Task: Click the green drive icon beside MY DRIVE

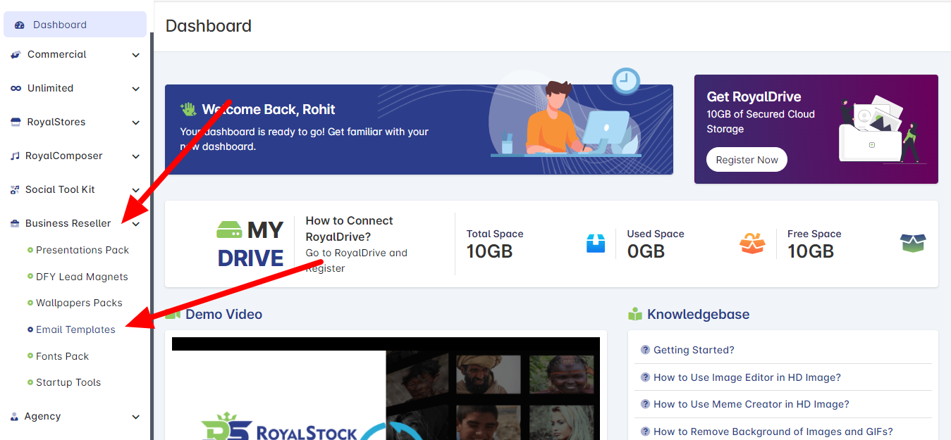Action: click(229, 230)
